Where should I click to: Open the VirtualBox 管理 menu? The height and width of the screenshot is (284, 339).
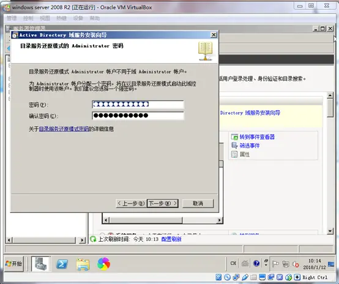(12, 18)
